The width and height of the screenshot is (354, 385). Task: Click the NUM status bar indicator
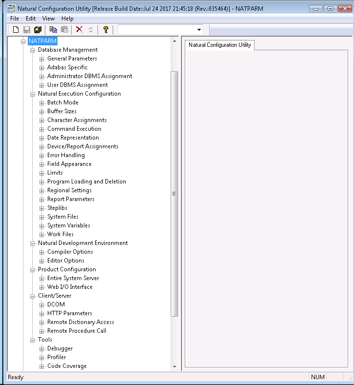[318, 377]
